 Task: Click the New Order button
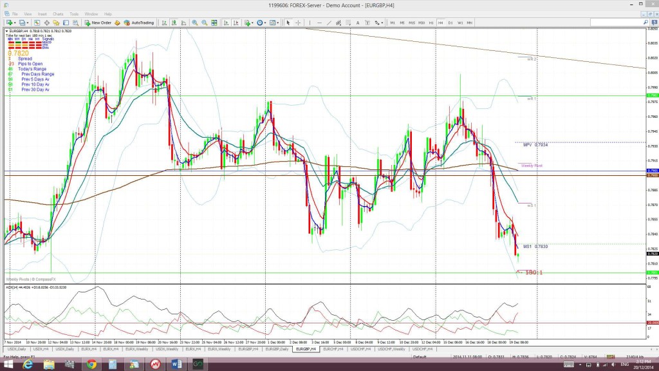tap(98, 23)
